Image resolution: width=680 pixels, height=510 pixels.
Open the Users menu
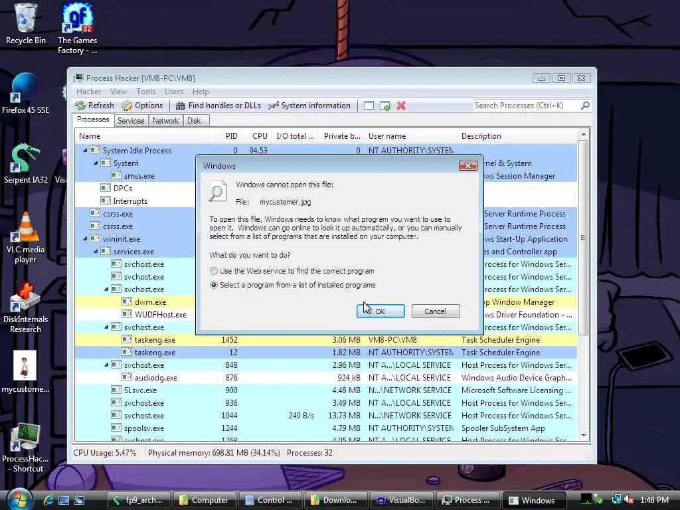tap(174, 92)
